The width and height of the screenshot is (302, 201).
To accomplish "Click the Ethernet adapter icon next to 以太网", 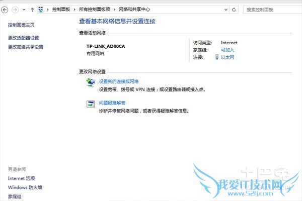I will (217, 57).
